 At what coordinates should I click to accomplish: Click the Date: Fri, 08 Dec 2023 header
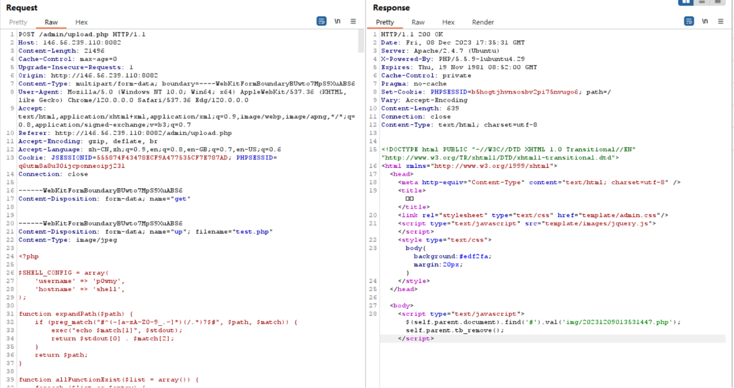(453, 43)
